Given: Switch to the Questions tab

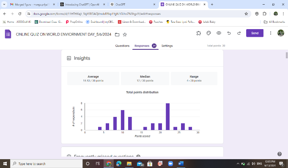Looking at the screenshot, I should point(122,46).
